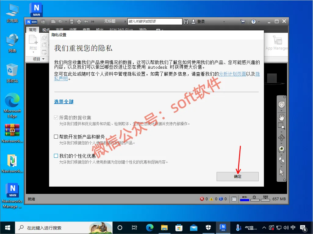
Task: Click the Steering Wheels navigation icon
Action: tap(282, 105)
